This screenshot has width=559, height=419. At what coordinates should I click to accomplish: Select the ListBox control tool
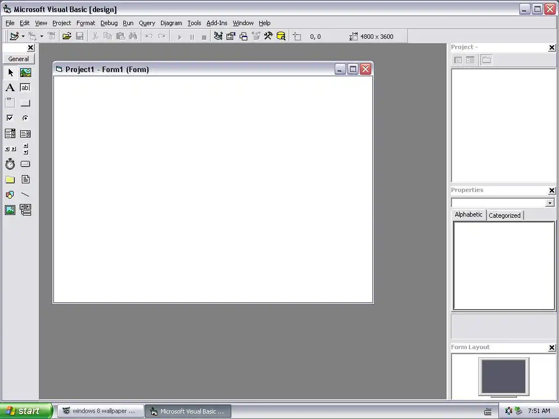[x=25, y=134]
